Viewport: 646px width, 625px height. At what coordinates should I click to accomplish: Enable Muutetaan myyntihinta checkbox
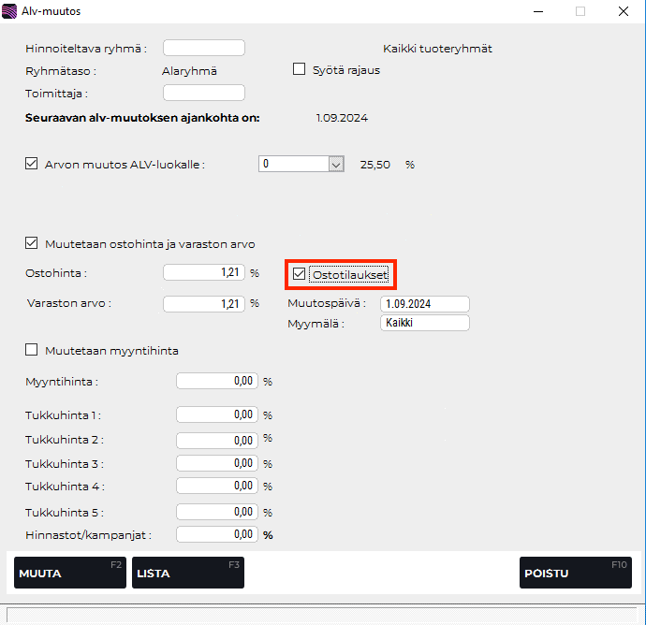click(x=32, y=350)
